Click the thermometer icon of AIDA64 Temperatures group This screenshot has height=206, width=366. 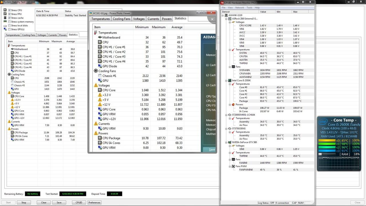[x=9, y=45]
